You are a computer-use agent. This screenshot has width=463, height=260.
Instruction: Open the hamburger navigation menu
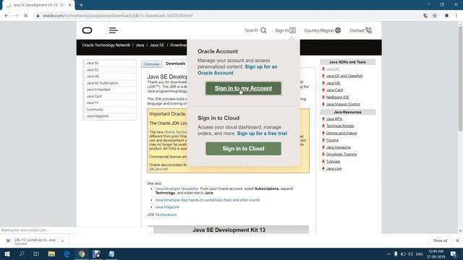(x=114, y=30)
